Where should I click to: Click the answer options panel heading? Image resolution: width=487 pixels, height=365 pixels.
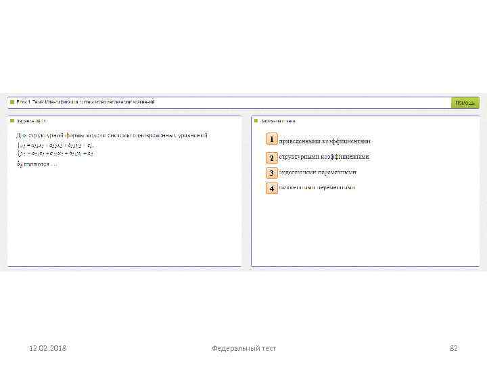277,121
